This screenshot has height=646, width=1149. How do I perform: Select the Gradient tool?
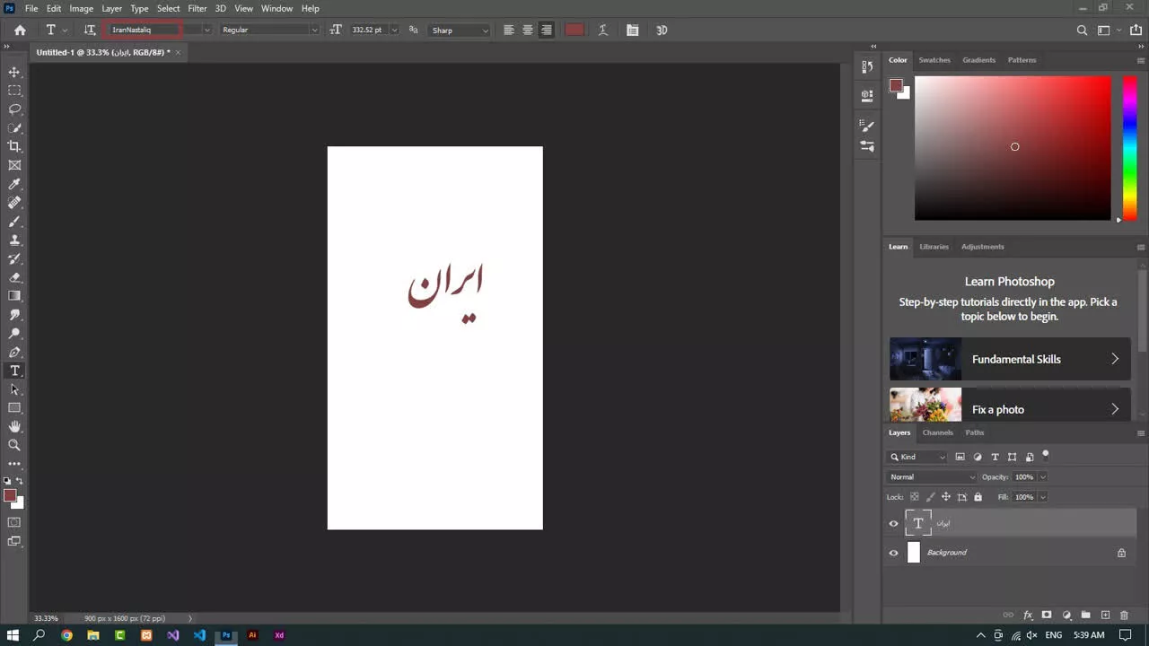(14, 296)
